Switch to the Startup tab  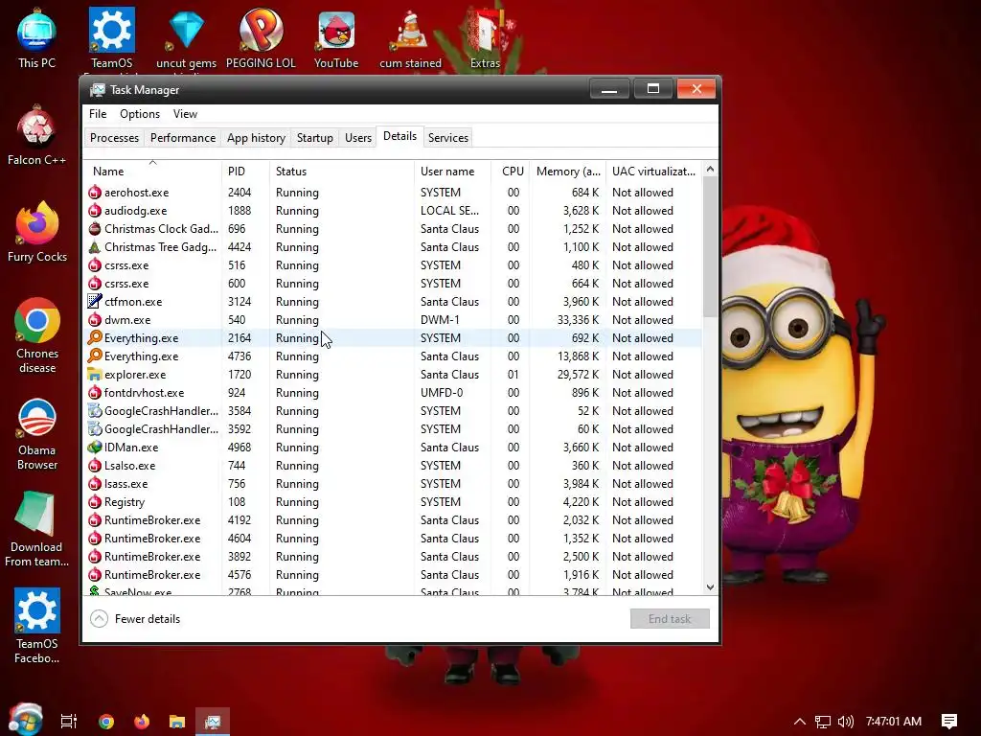pos(314,138)
